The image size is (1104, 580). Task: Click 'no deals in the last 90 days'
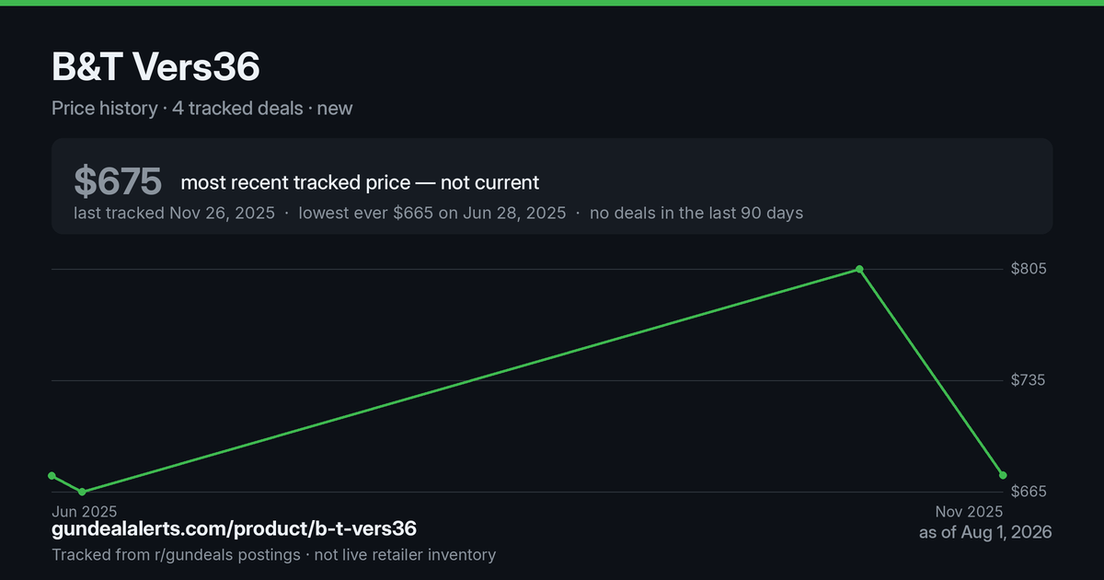click(696, 213)
